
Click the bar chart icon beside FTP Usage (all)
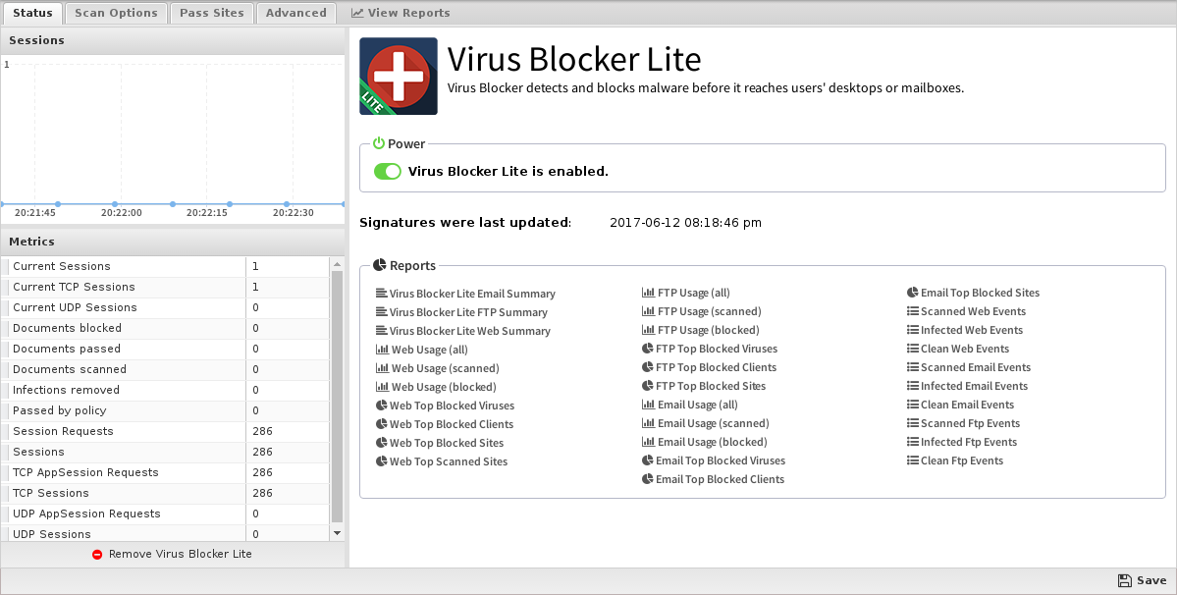(x=648, y=293)
